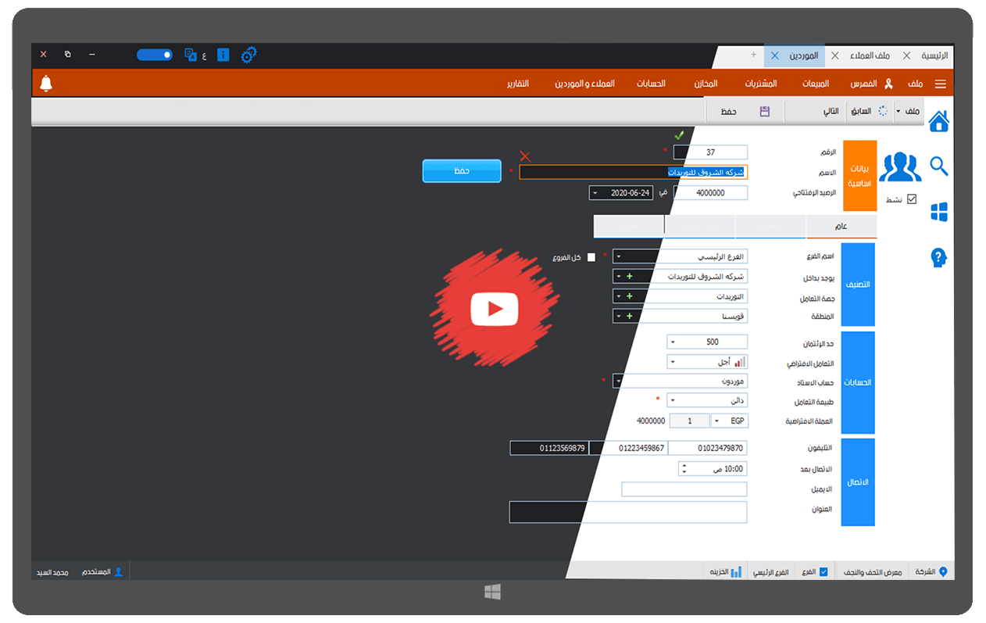Play the YouTube video overlay button
The width and height of the screenshot is (986, 623).
point(495,310)
